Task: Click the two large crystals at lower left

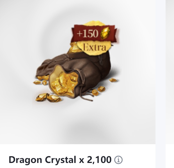Action: [x=49, y=97]
